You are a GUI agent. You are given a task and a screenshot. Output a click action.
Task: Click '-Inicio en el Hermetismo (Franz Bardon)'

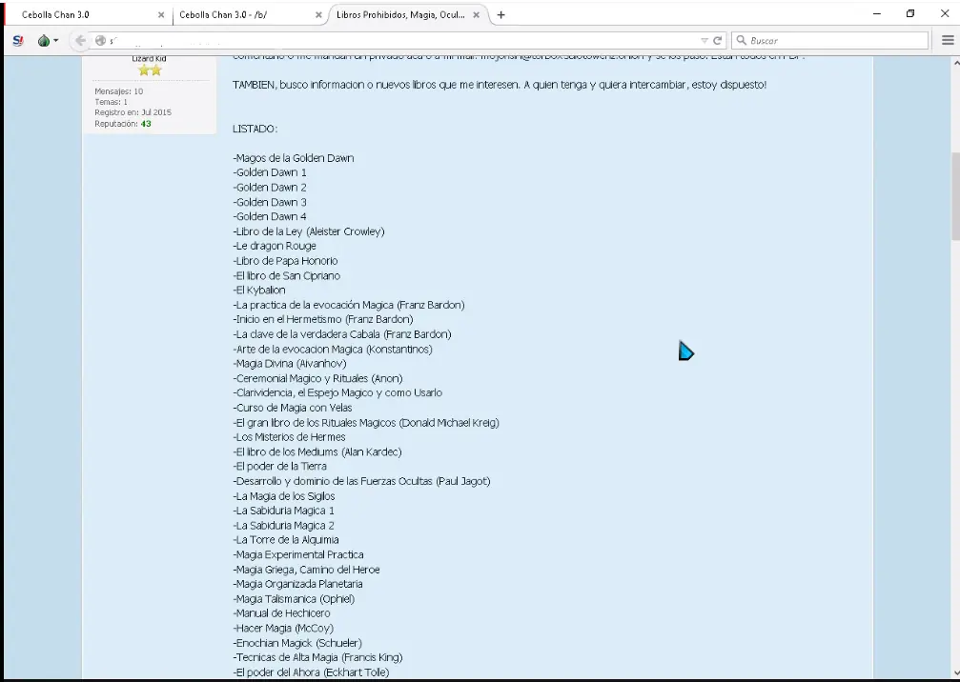pos(322,319)
